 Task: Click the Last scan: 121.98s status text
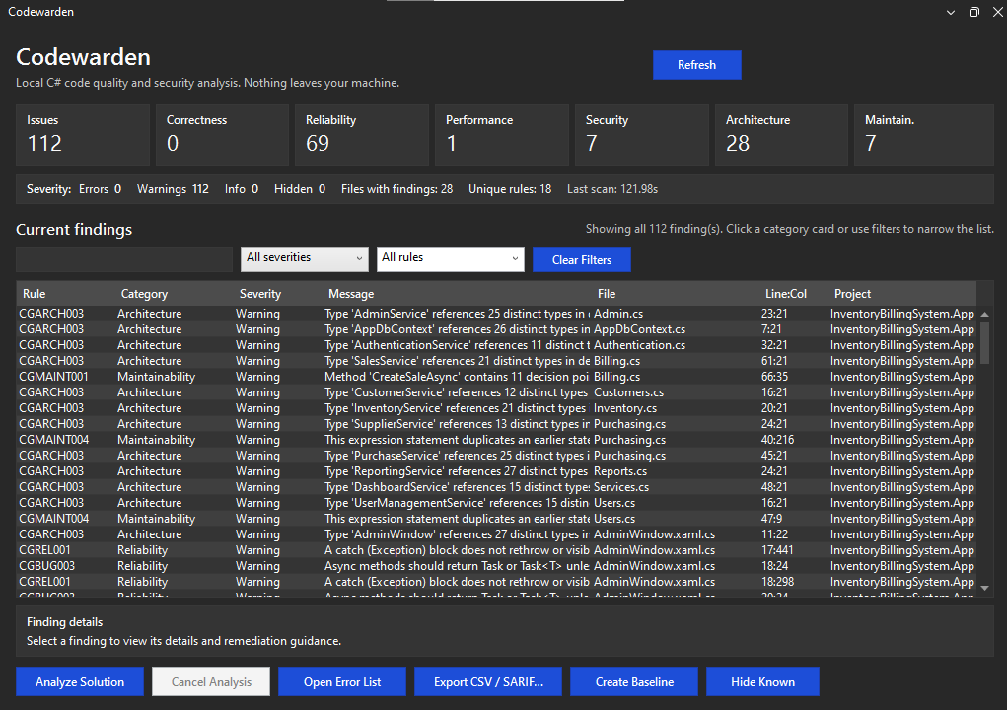[x=612, y=189]
